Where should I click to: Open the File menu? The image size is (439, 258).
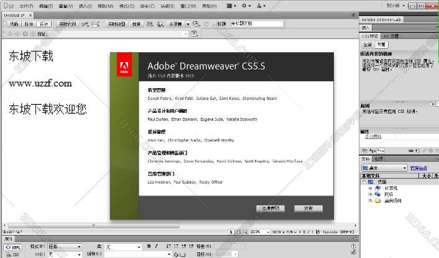point(26,6)
